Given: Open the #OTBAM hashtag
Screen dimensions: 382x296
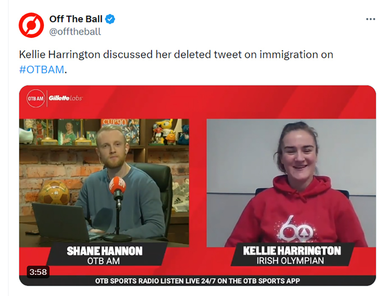Looking at the screenshot, I should [42, 70].
